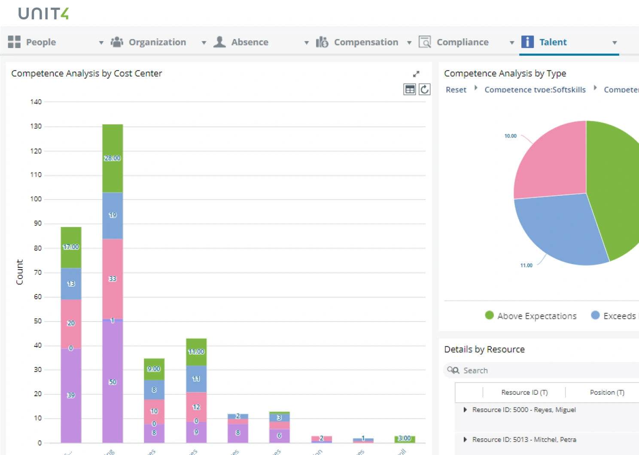This screenshot has height=455, width=639.
Task: Click the Absence person icon
Action: click(x=219, y=42)
